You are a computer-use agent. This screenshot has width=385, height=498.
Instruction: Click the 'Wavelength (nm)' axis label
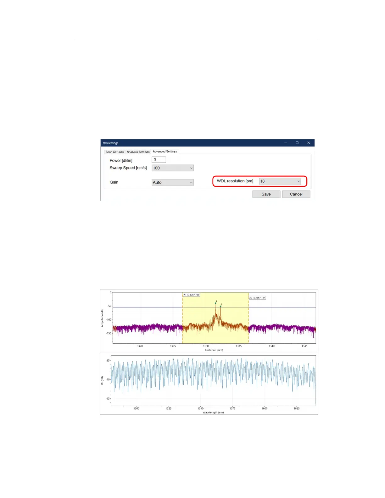coord(213,412)
